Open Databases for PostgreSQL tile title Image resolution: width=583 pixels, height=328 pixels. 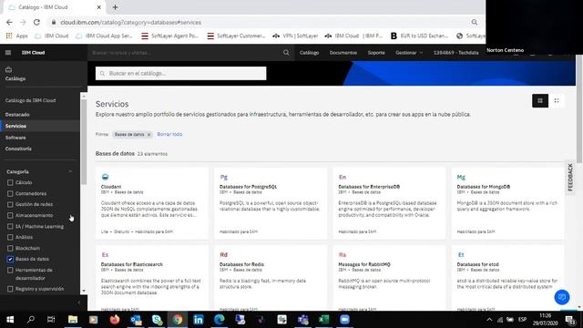(x=249, y=187)
